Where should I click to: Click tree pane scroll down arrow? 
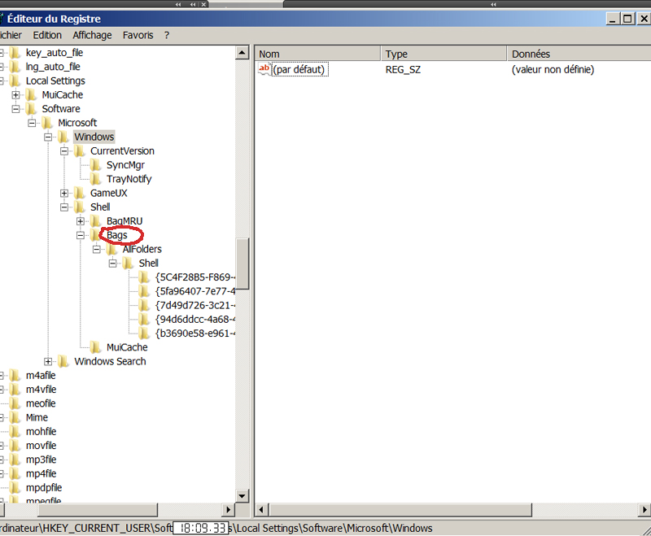pyautogui.click(x=242, y=495)
